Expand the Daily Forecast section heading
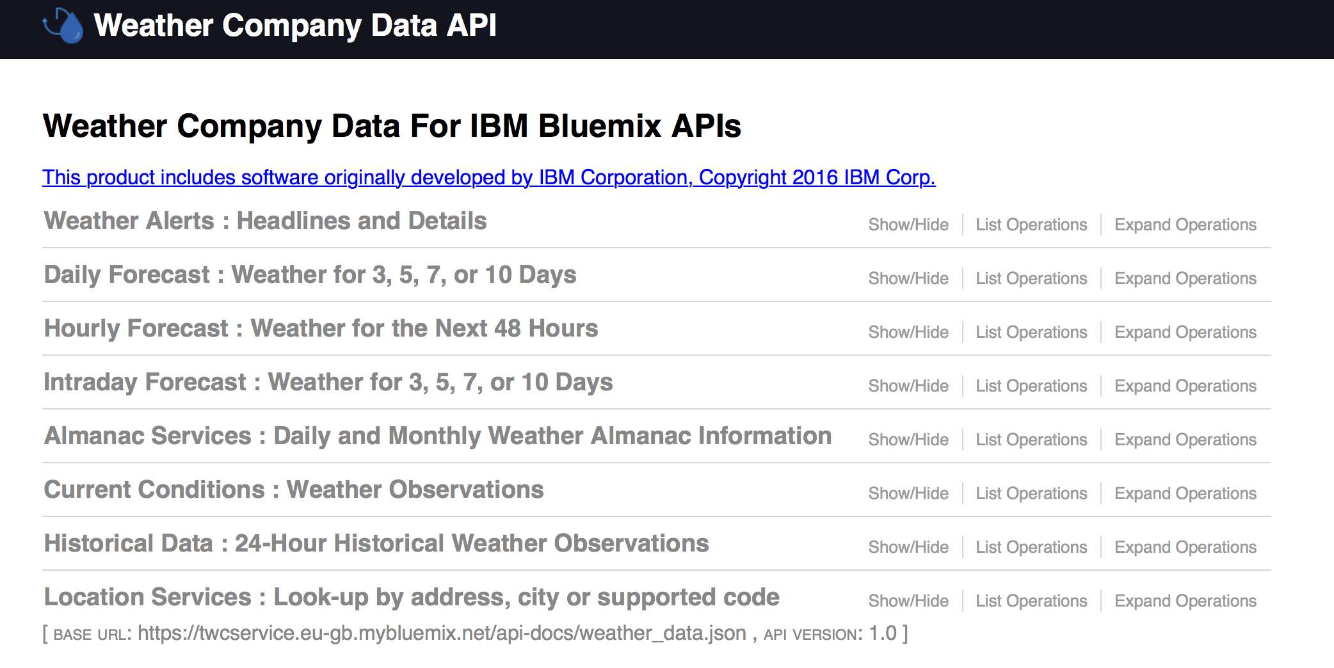1334x668 pixels. 310,275
